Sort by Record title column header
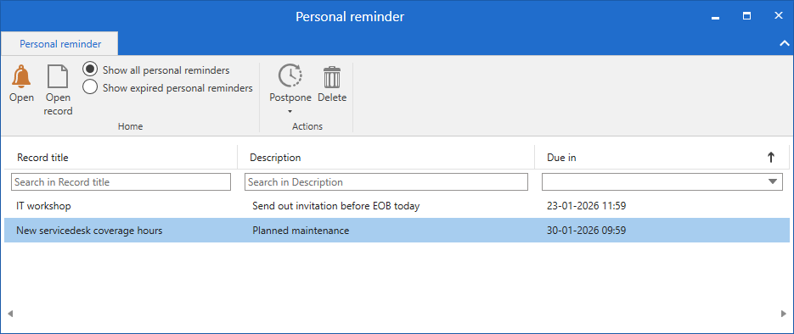The width and height of the screenshot is (794, 334). click(x=42, y=158)
